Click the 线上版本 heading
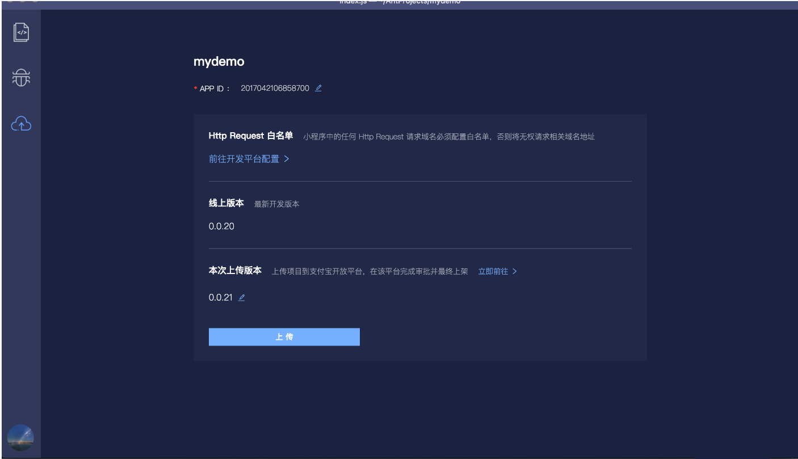The width and height of the screenshot is (798, 459). click(226, 203)
